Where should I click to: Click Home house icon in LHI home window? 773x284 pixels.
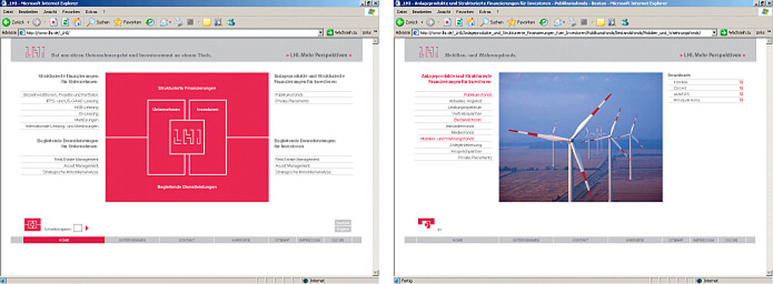[x=77, y=22]
